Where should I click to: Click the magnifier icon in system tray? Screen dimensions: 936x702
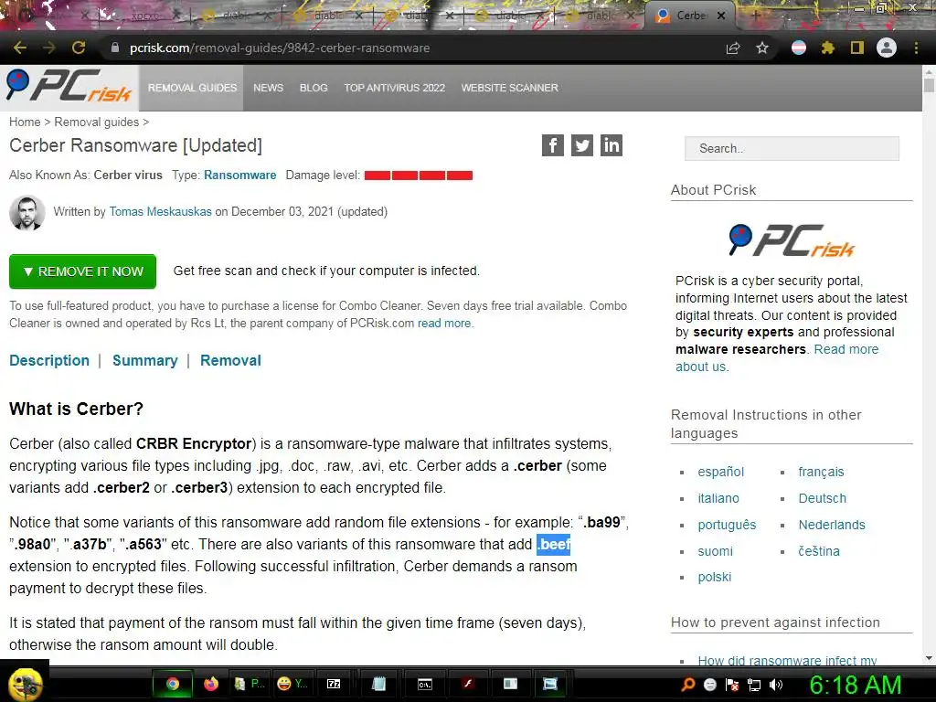[x=688, y=685]
